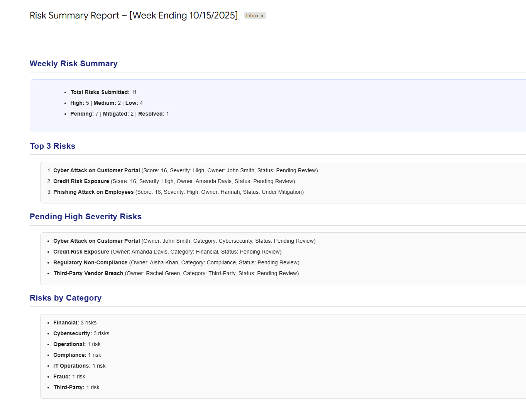Click Cyber Attack on Customer Portal in Top 3 Risks
Screen dimensions: 526x405
pyautogui.click(x=96, y=170)
